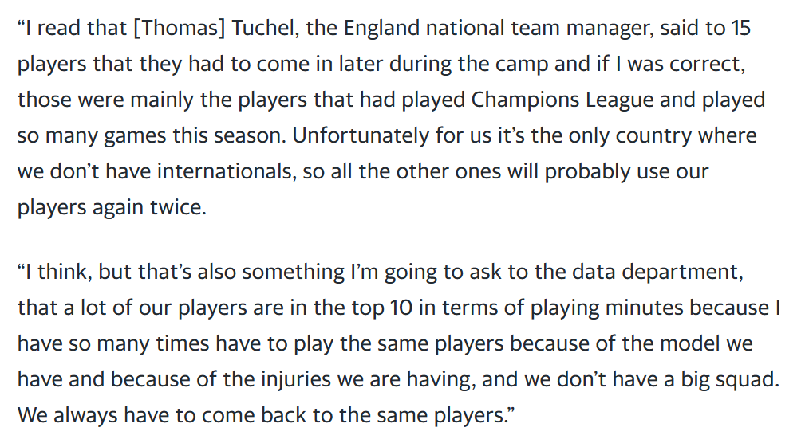Click the word "model" in second paragraph
The height and width of the screenshot is (447, 805).
point(689,343)
